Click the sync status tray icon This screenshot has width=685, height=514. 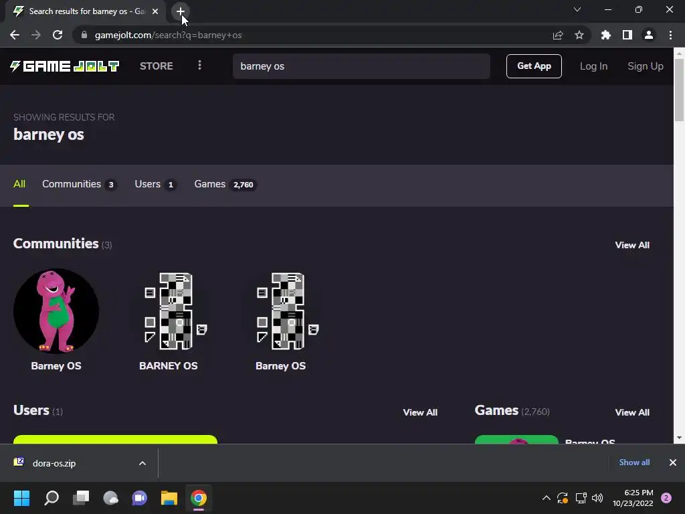click(x=563, y=498)
